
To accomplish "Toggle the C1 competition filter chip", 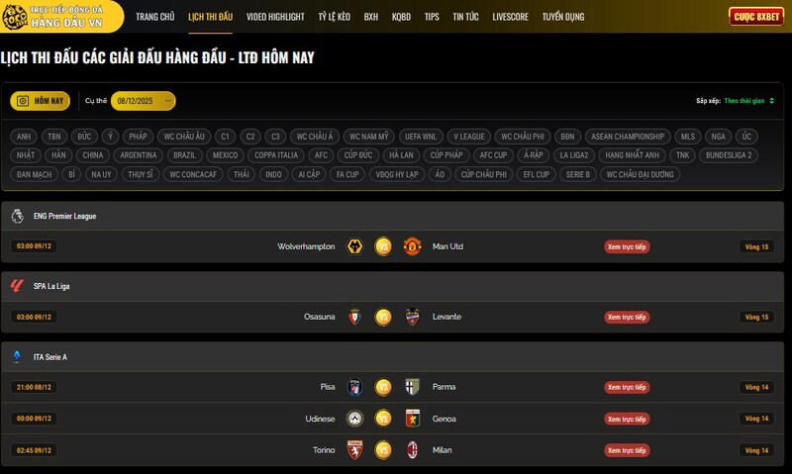I will (x=225, y=137).
